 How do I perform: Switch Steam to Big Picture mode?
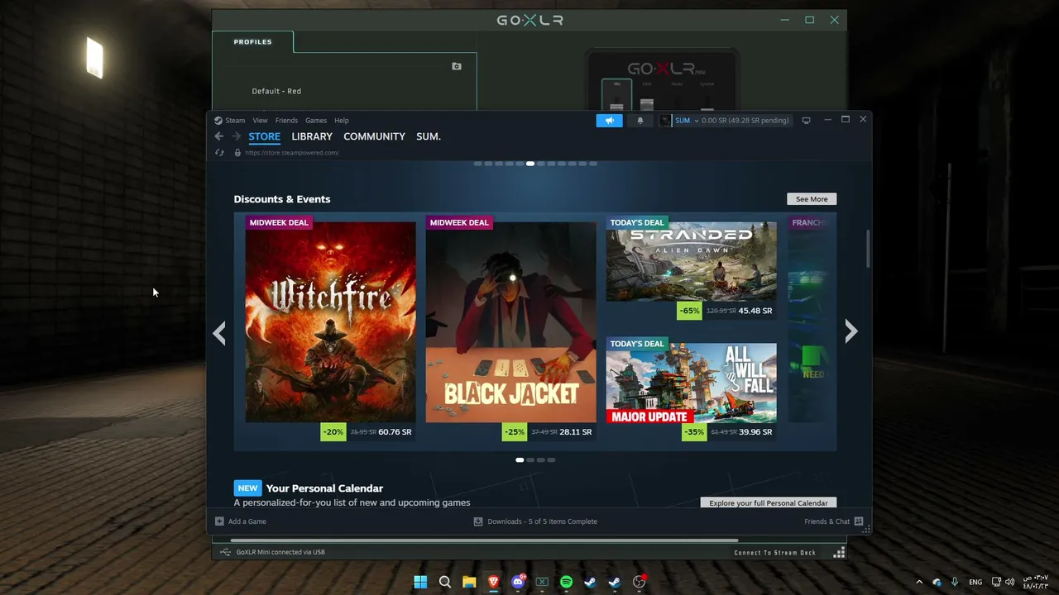(806, 121)
